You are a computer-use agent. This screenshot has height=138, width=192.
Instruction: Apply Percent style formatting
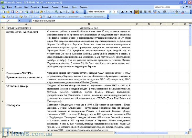(159, 12)
